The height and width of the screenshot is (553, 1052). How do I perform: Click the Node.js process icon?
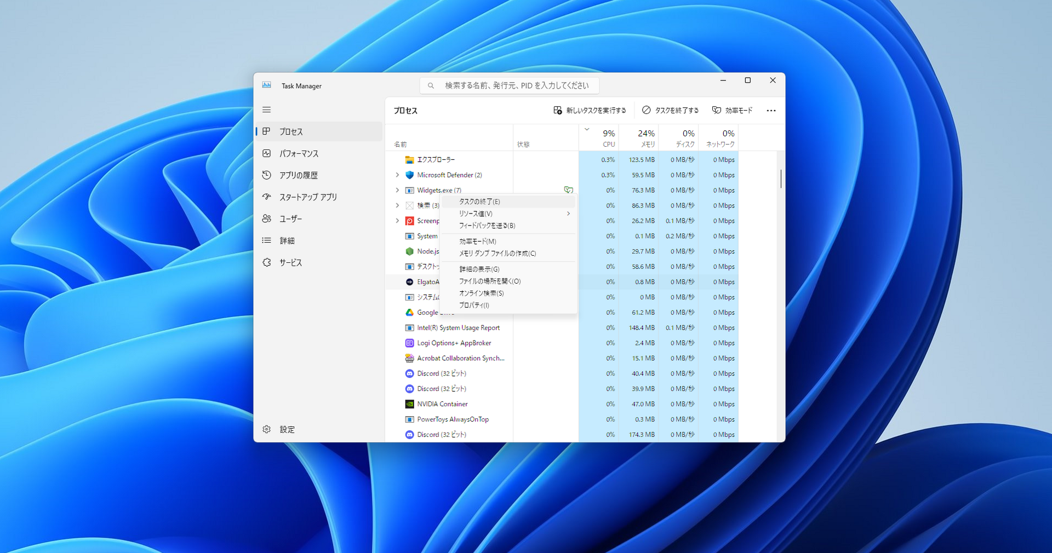(409, 251)
